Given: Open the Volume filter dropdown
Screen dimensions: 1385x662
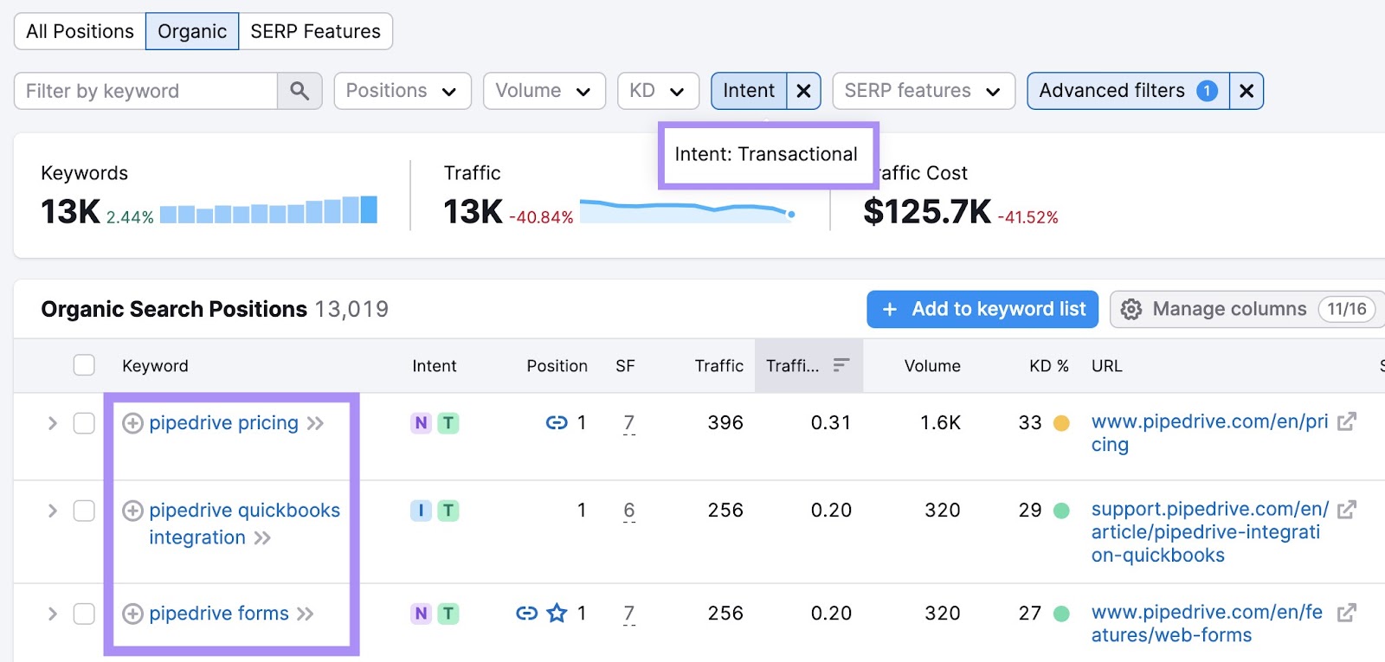Looking at the screenshot, I should coord(544,91).
